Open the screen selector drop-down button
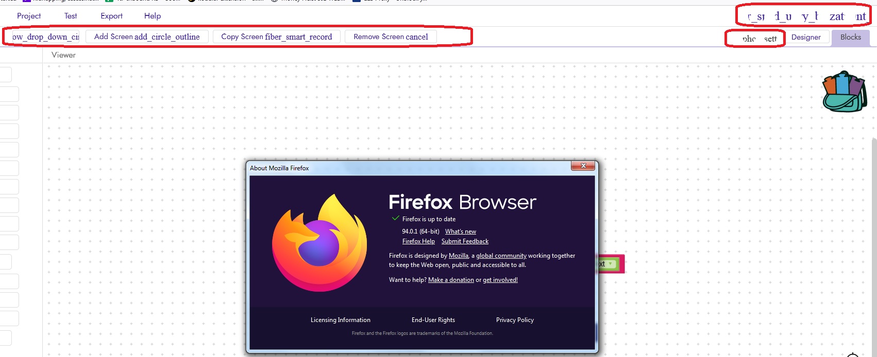This screenshot has width=877, height=357. pyautogui.click(x=45, y=37)
